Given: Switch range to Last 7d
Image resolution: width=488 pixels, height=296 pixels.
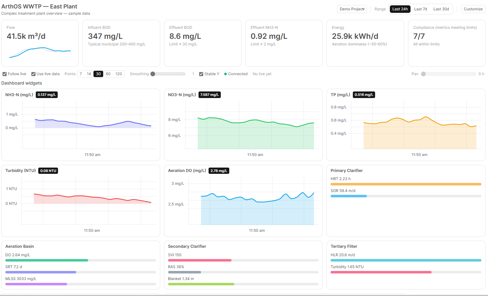Looking at the screenshot, I should point(420,9).
